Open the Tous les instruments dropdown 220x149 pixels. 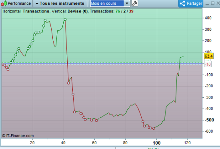pyautogui.click(x=60, y=3)
